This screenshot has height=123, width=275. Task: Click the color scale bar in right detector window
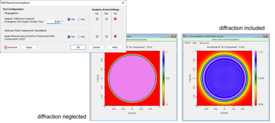tap(256, 78)
